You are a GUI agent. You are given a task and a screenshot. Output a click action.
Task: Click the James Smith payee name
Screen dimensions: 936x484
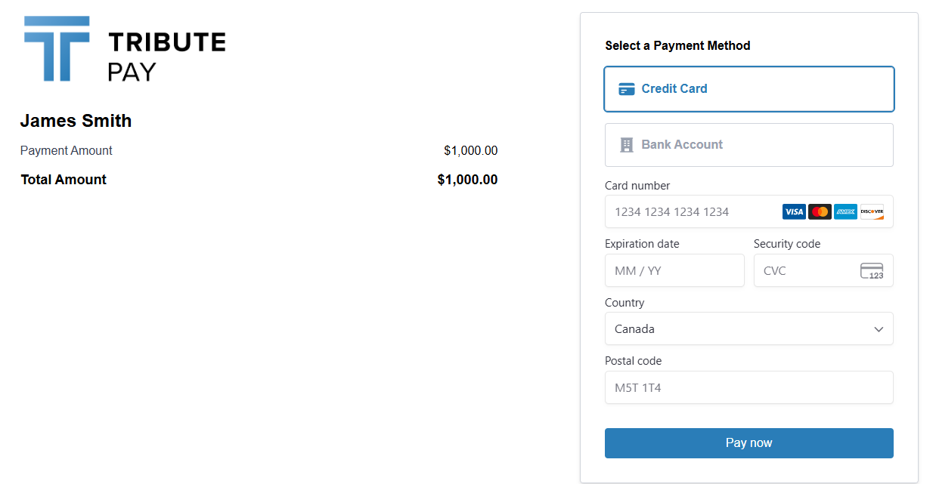pyautogui.click(x=76, y=121)
